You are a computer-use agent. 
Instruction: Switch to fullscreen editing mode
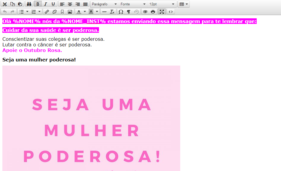coord(162,12)
